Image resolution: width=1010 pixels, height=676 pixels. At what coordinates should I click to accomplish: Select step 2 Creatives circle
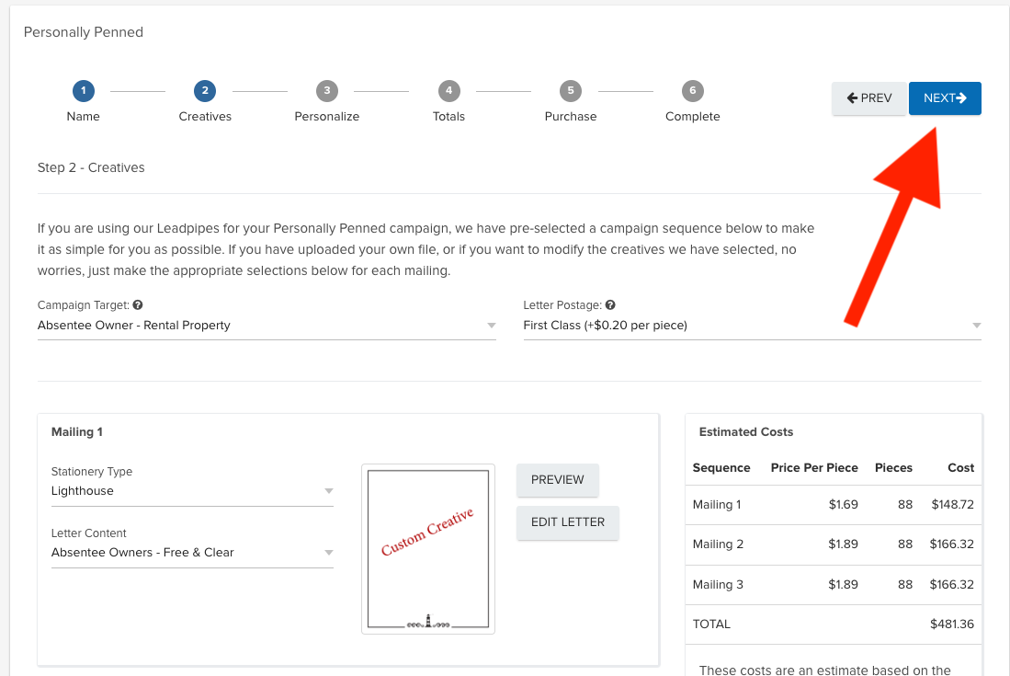(205, 91)
